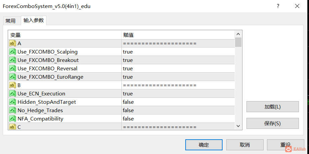Click the scrollbar up arrow in parameter list
The image size is (309, 154).
[x=238, y=34]
